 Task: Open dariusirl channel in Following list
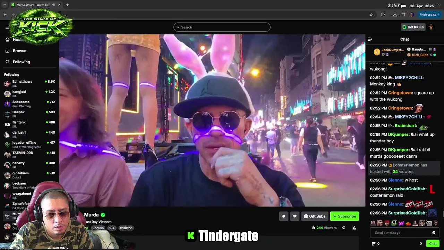29,134
